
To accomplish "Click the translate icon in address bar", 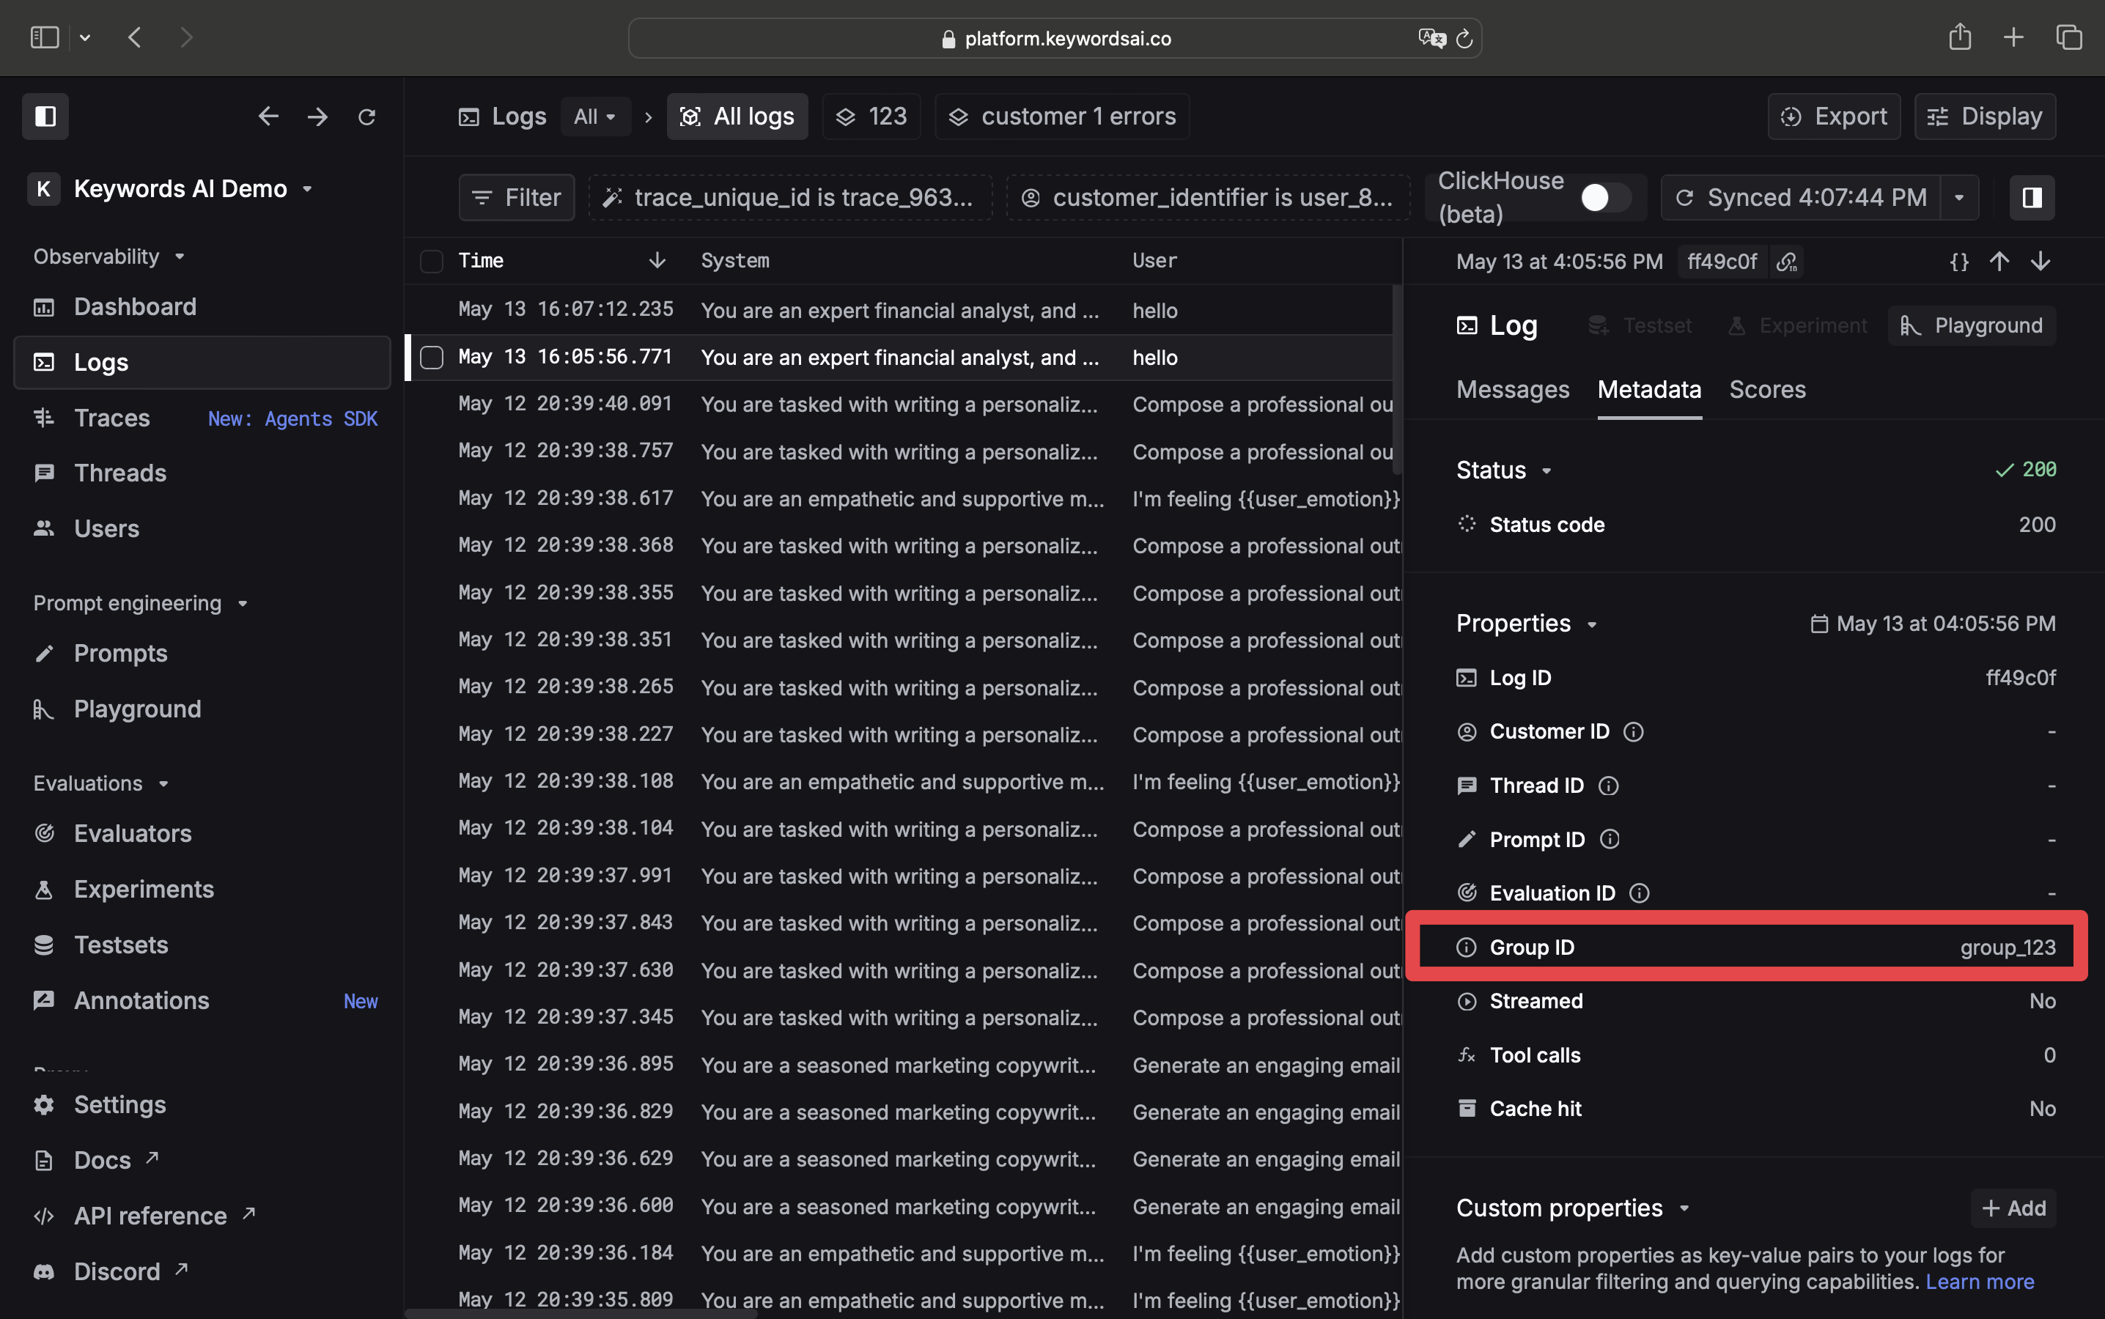I will coord(1431,38).
